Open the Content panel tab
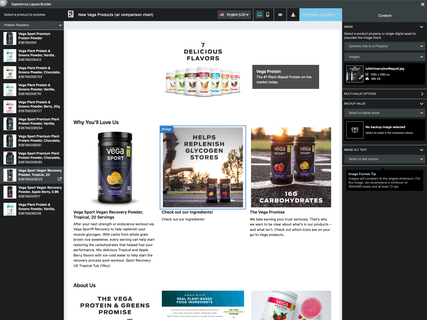Screen dimensions: 427x320 point(385,15)
